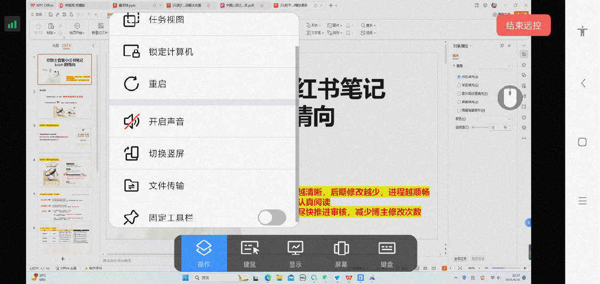
Task: Open the 键鼠 keyboard-mouse tab
Action: coord(250,254)
